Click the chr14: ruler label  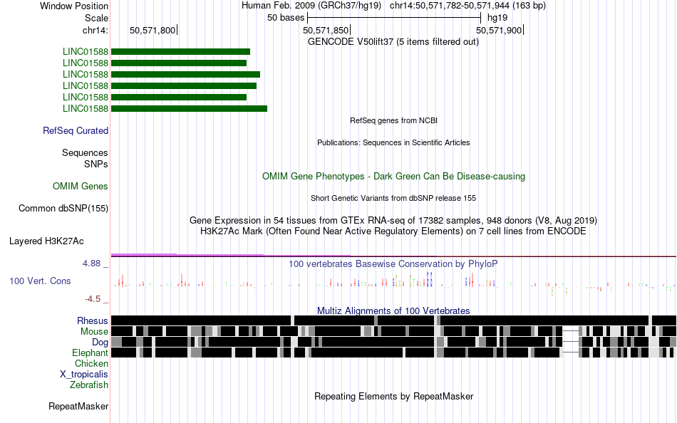(x=95, y=30)
